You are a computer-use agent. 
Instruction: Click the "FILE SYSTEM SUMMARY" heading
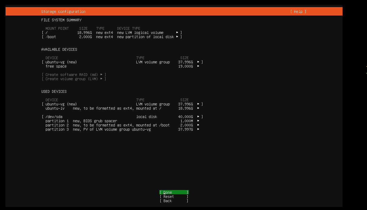(x=61, y=20)
